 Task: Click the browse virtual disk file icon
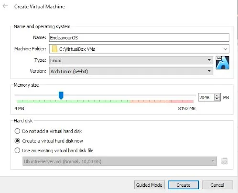[224, 161]
